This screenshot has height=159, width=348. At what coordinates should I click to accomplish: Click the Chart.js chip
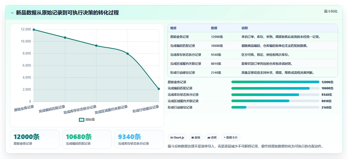click(x=177, y=137)
